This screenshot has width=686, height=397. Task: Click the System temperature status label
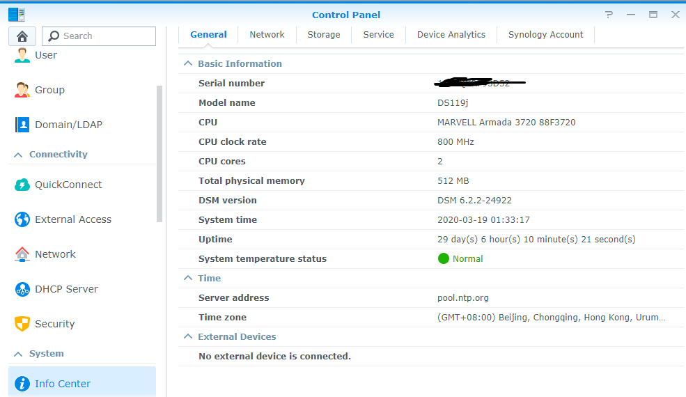(263, 258)
